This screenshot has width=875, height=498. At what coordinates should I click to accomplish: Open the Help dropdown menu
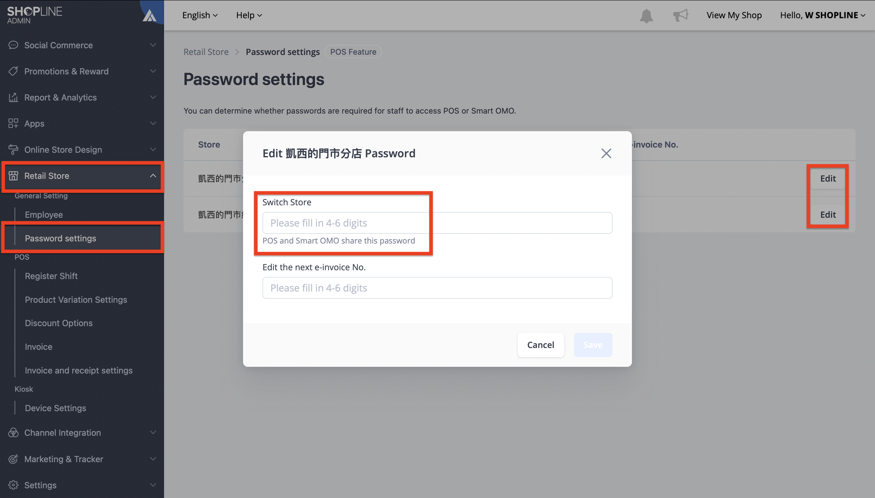[249, 15]
